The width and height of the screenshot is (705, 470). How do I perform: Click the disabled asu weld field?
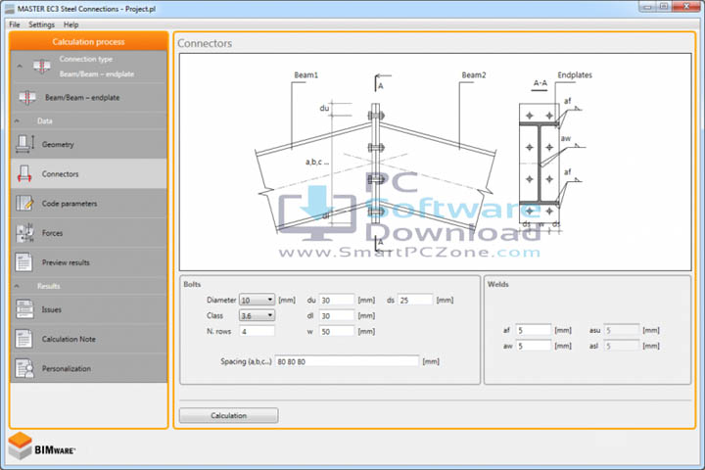pyautogui.click(x=622, y=330)
